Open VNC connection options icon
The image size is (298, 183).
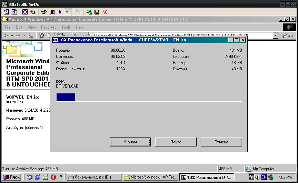pos(6,12)
